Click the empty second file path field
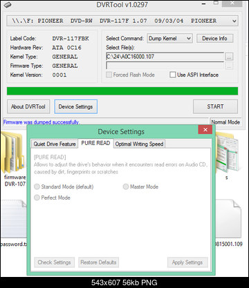 click(165, 66)
